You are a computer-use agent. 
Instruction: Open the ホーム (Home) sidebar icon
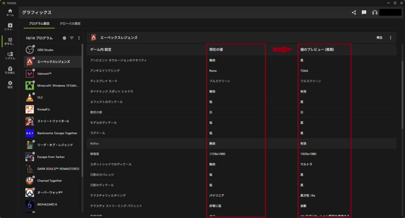click(10, 12)
